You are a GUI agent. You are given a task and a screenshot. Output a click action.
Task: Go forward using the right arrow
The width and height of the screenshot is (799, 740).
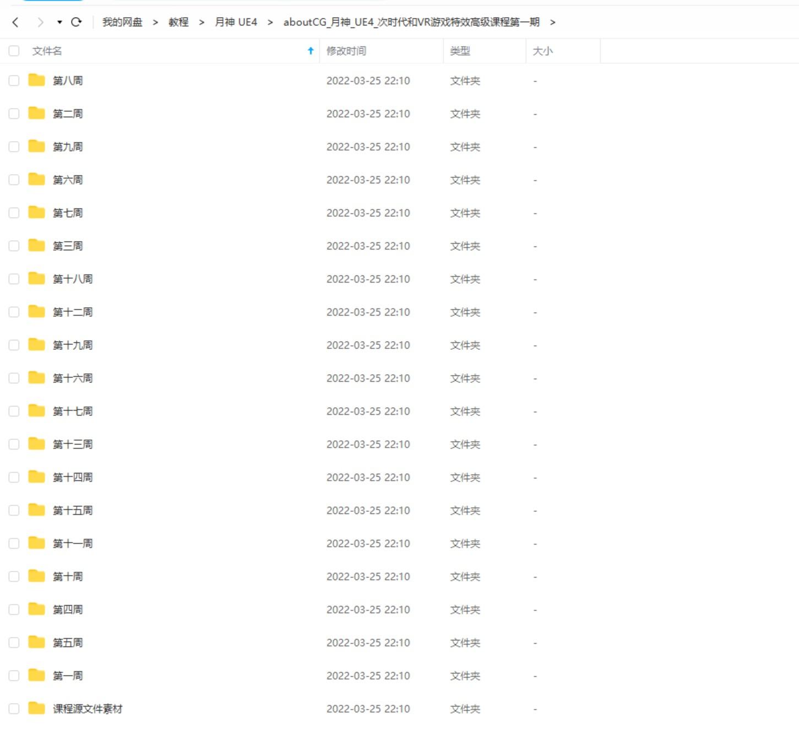(x=40, y=22)
